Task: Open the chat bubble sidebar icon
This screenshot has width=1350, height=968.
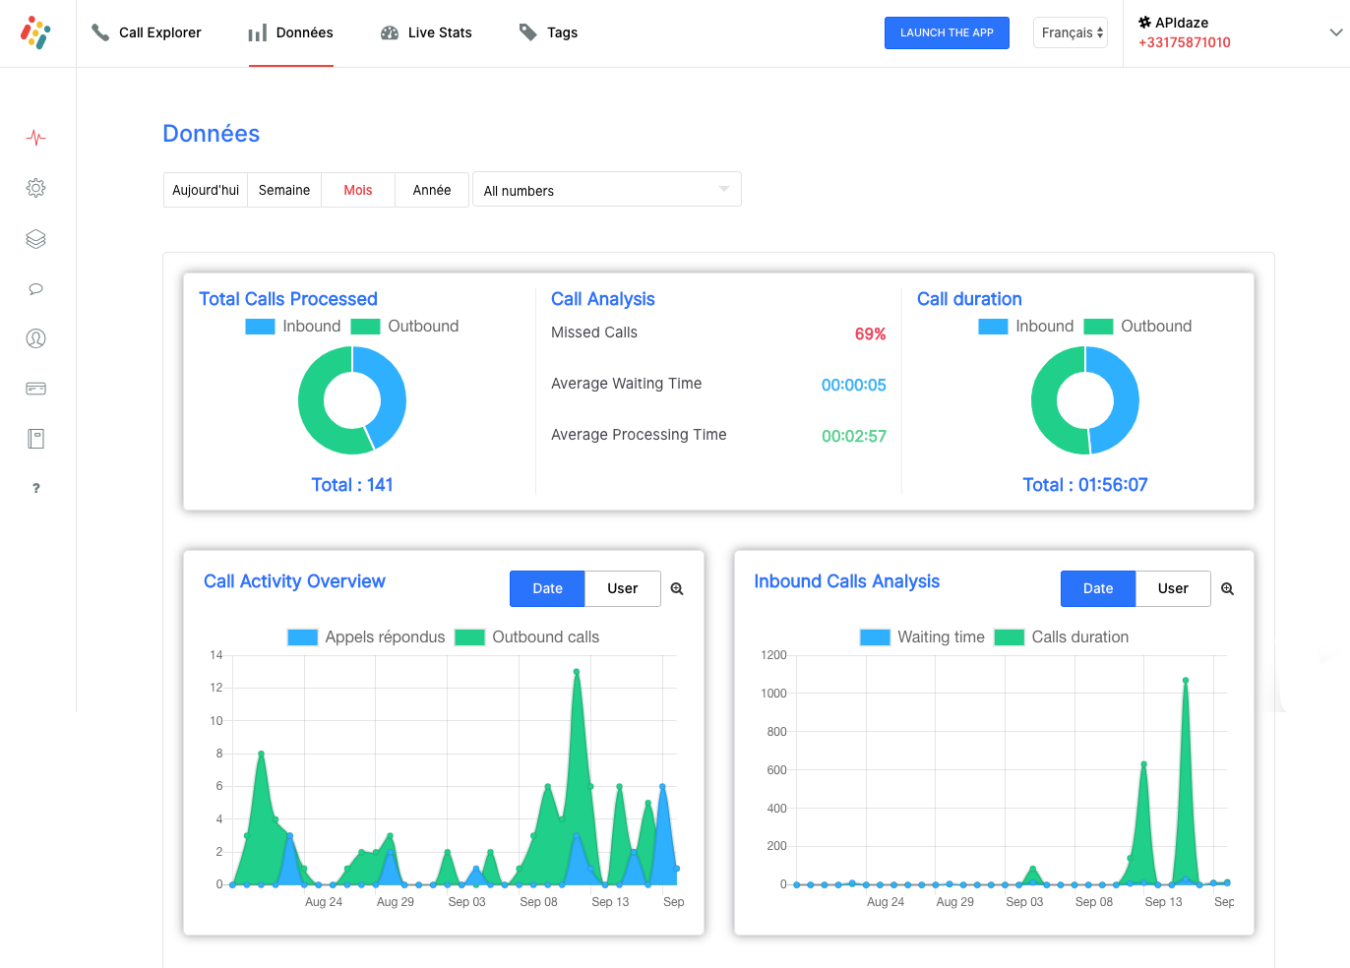Action: click(36, 289)
